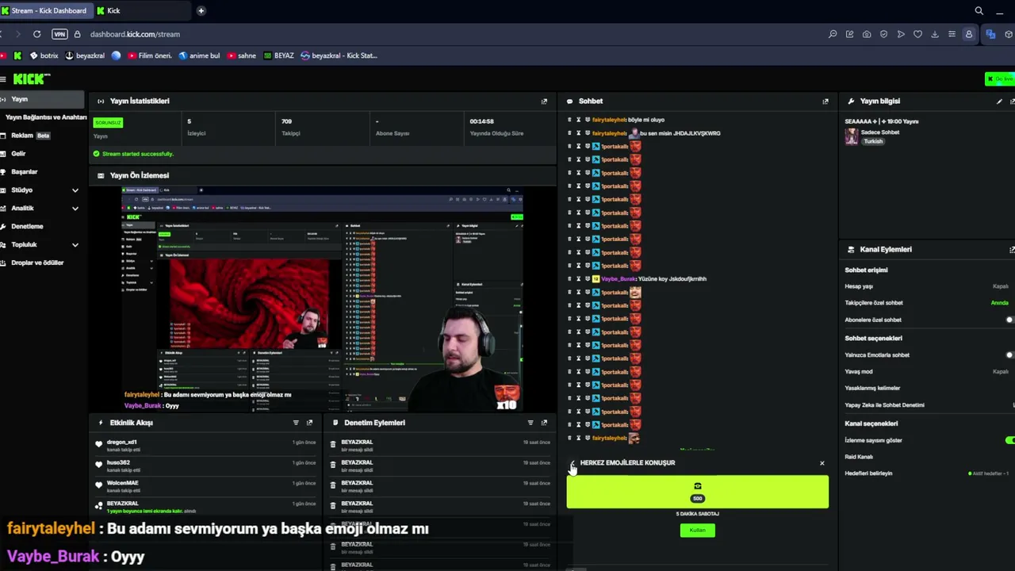Click the VPN badge in the address bar

coord(59,34)
